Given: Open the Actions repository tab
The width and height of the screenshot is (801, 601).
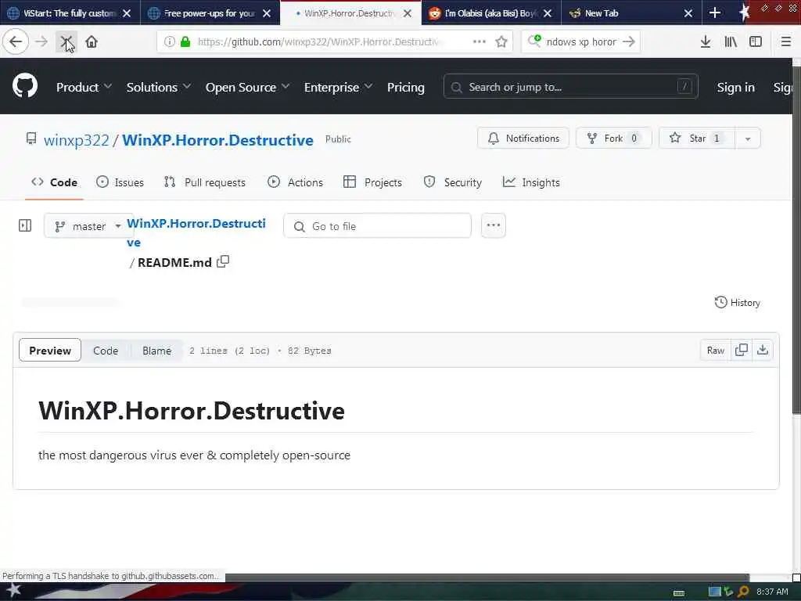Looking at the screenshot, I should pyautogui.click(x=295, y=182).
